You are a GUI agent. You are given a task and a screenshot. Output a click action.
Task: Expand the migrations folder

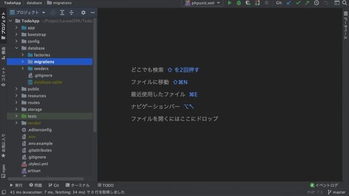click(23, 62)
